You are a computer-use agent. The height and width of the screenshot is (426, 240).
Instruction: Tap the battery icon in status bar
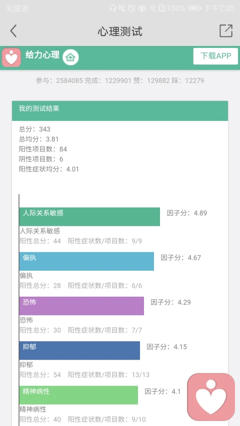click(193, 8)
